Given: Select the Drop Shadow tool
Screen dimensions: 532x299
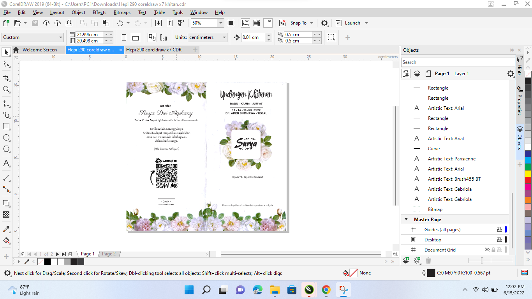Looking at the screenshot, I should pos(6,203).
